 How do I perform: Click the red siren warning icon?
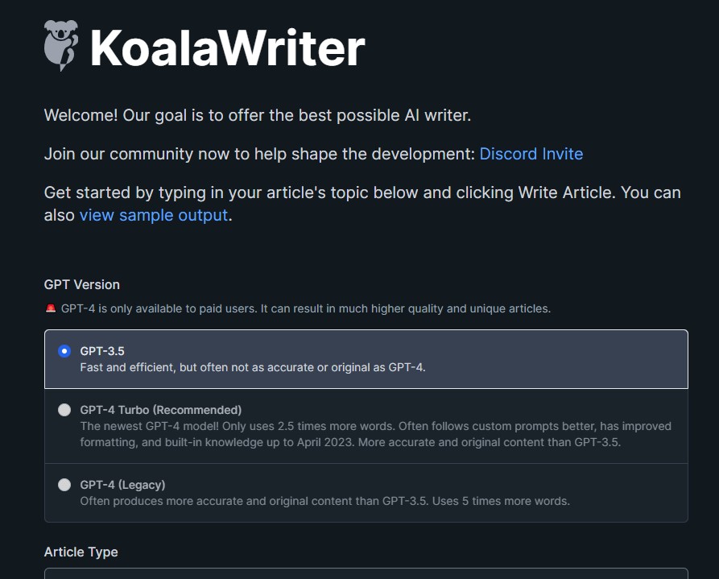tap(51, 308)
